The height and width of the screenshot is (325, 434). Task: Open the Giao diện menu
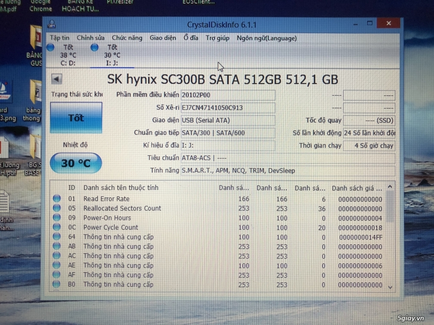coord(163,38)
